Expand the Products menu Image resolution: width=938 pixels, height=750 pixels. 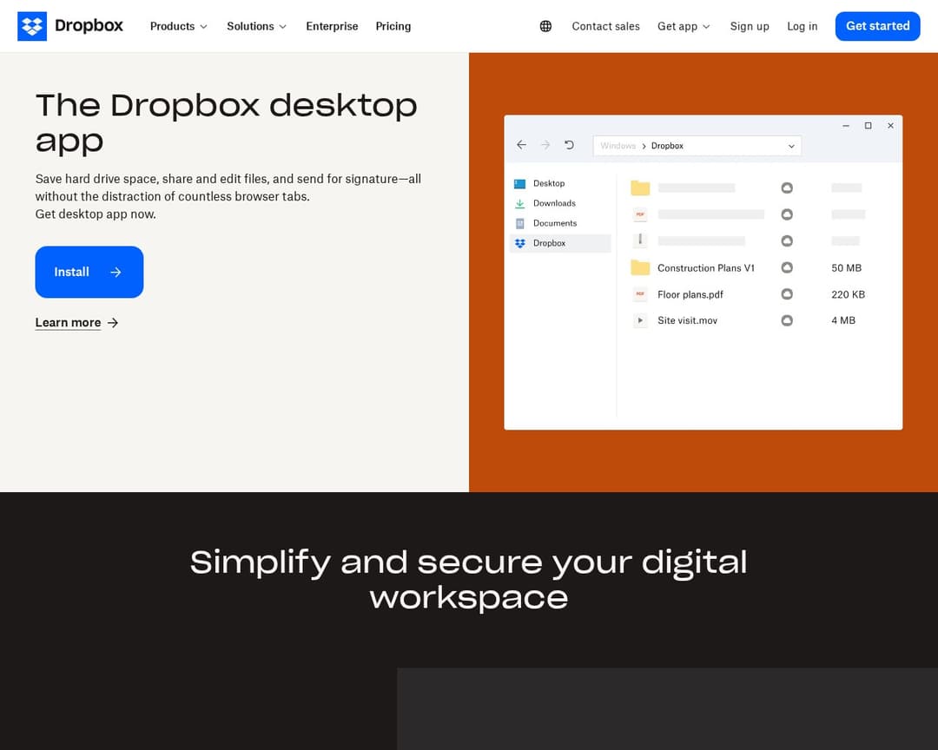178,26
